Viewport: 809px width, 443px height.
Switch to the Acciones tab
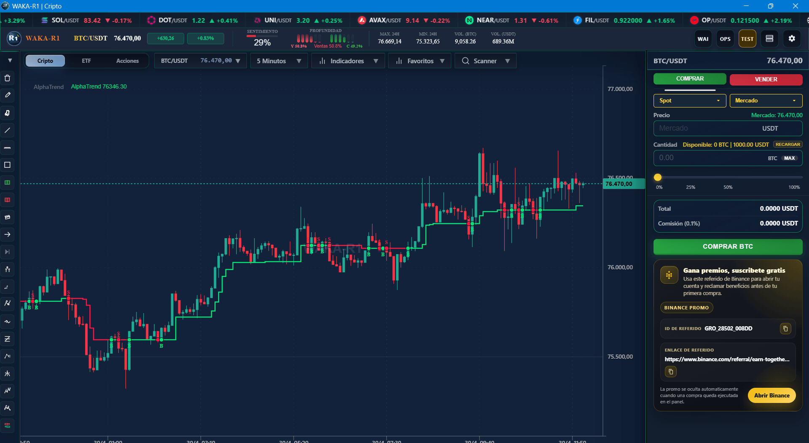coord(127,61)
